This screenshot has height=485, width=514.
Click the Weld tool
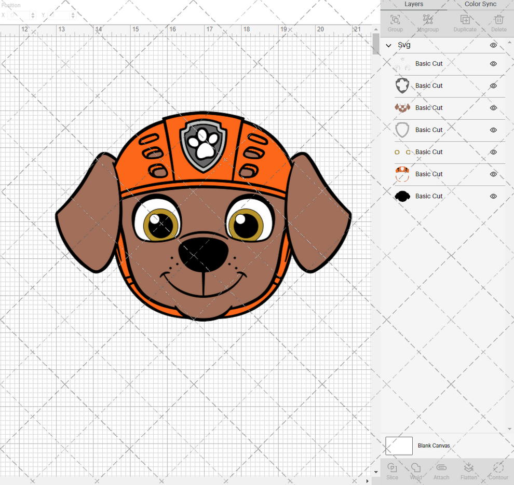click(x=415, y=471)
